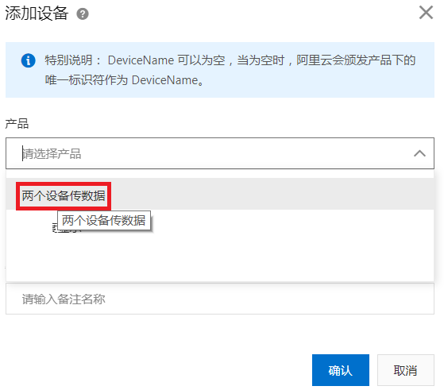Click the 产品 field label
Viewport: 444px width, 390px height.
click(17, 124)
